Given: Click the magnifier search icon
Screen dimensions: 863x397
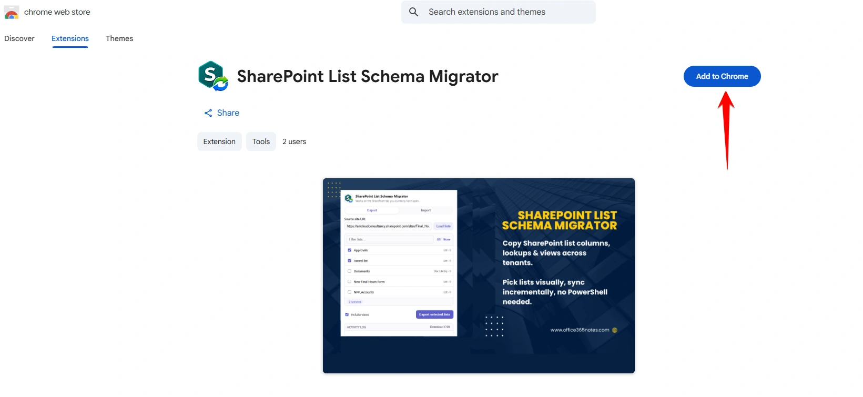Looking at the screenshot, I should click(x=414, y=12).
